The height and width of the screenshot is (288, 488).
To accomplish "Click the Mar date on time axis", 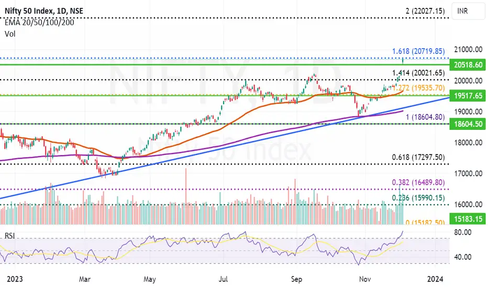I will tap(85, 279).
